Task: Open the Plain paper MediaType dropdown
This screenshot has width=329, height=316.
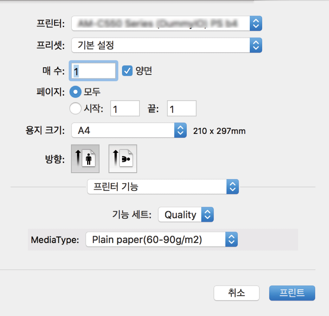Action: 156,240
